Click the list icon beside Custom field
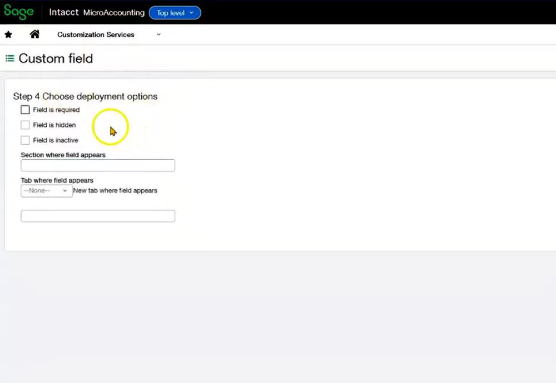Image resolution: width=556 pixels, height=383 pixels. click(x=9, y=58)
